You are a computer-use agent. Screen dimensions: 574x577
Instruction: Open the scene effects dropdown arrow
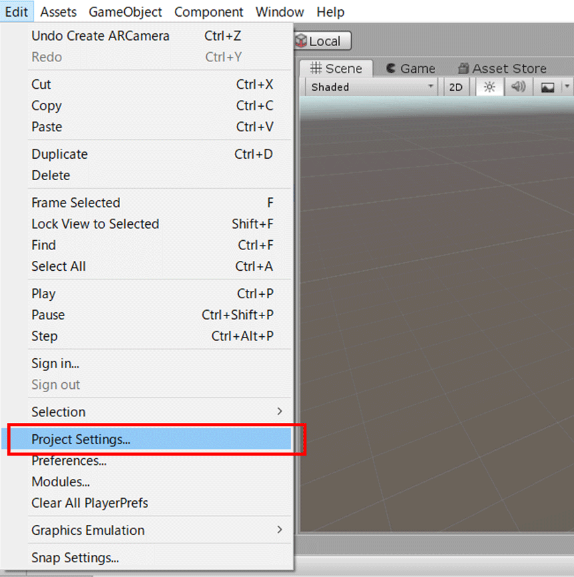567,87
